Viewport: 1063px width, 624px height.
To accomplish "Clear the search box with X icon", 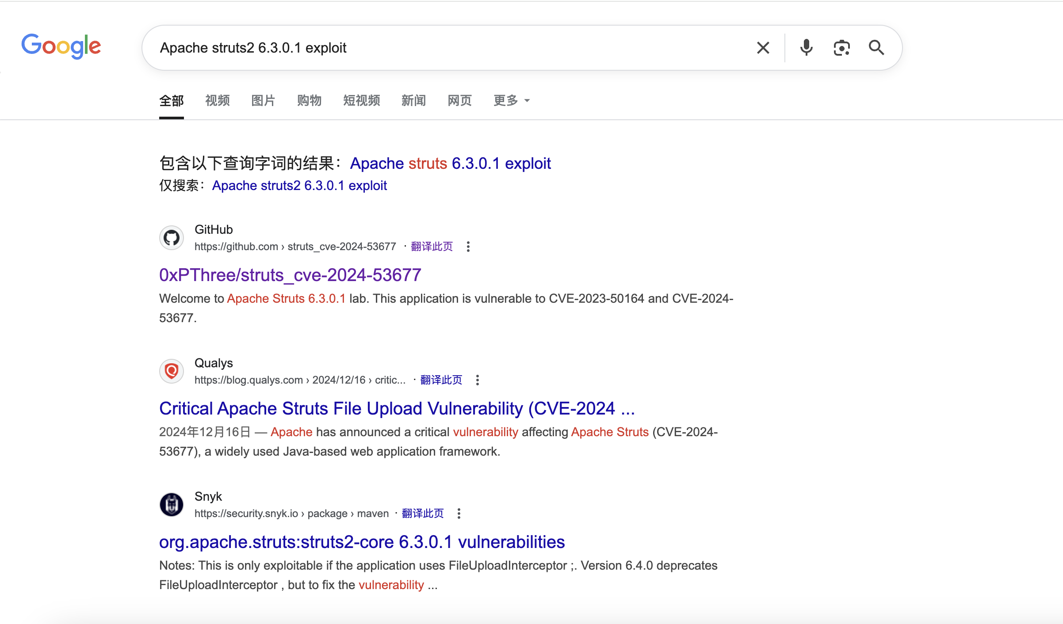I will 763,48.
